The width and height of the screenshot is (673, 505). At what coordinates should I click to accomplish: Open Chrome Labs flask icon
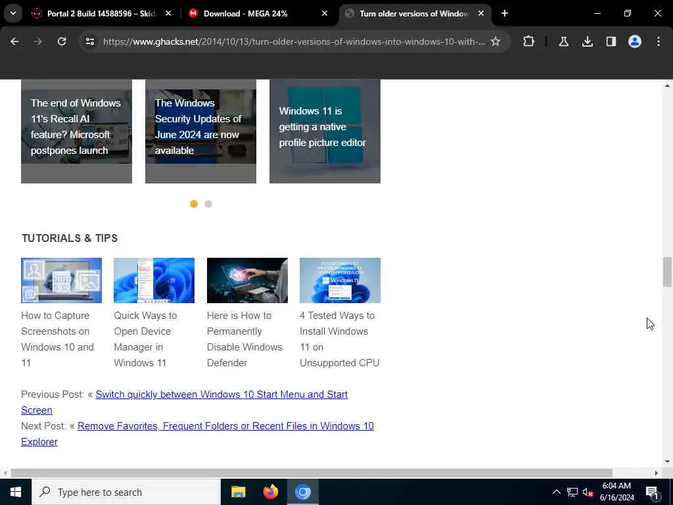click(x=563, y=41)
